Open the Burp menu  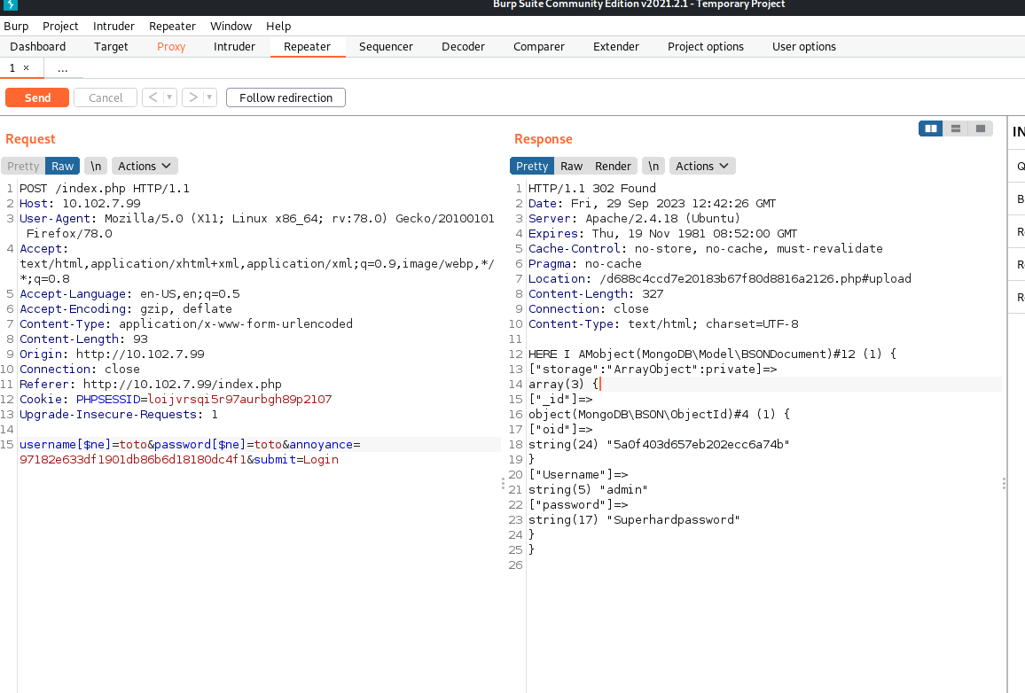tap(16, 26)
